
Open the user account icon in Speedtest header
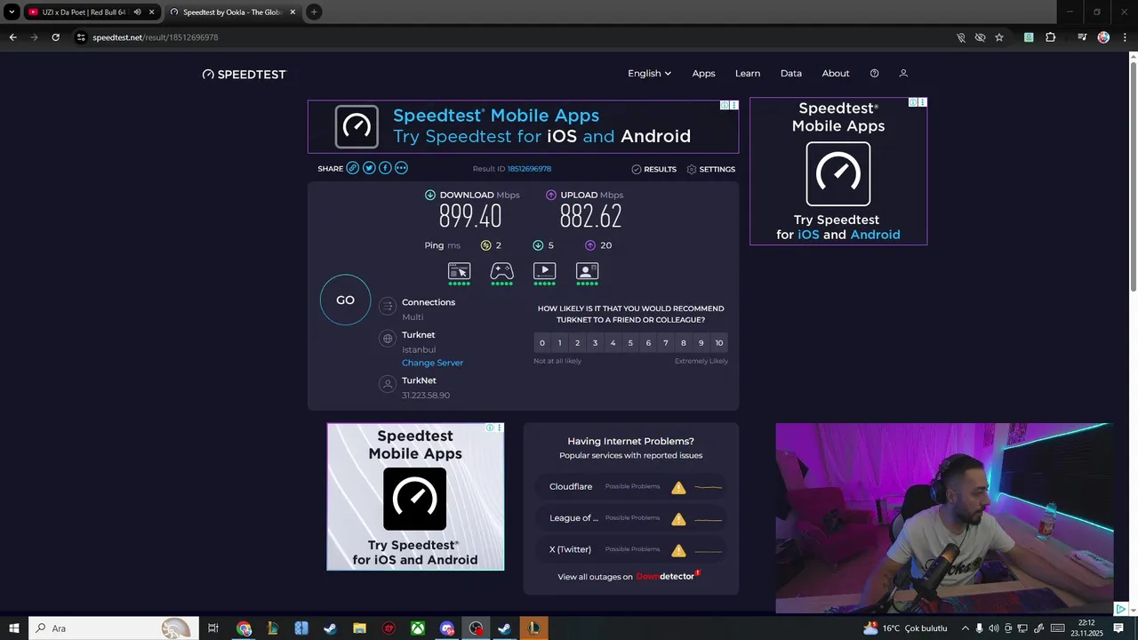tap(903, 74)
